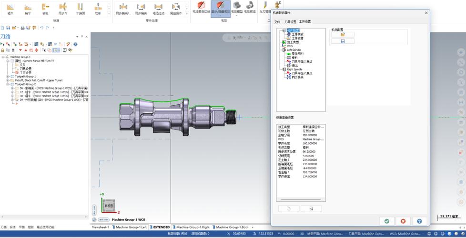466x238 pixels.
Task: Select 同步装夹 under Right Spindle
Action: tap(297, 77)
